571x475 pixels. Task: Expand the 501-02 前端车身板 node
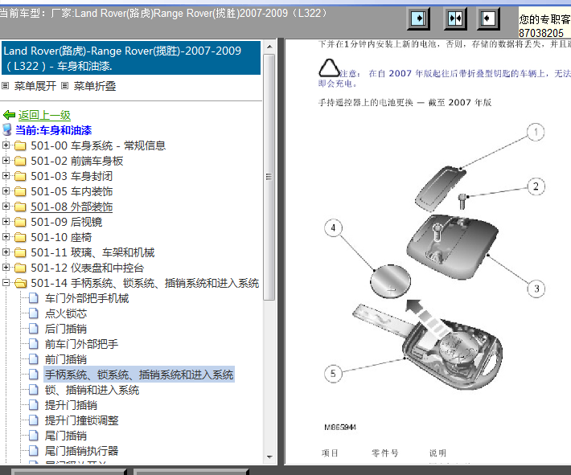coord(6,161)
